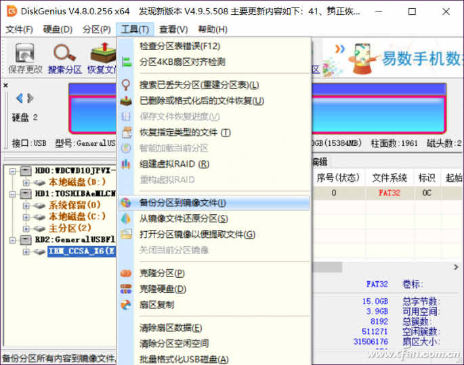Click the RD2 GeneralUSB disk icon in tree

point(26,240)
